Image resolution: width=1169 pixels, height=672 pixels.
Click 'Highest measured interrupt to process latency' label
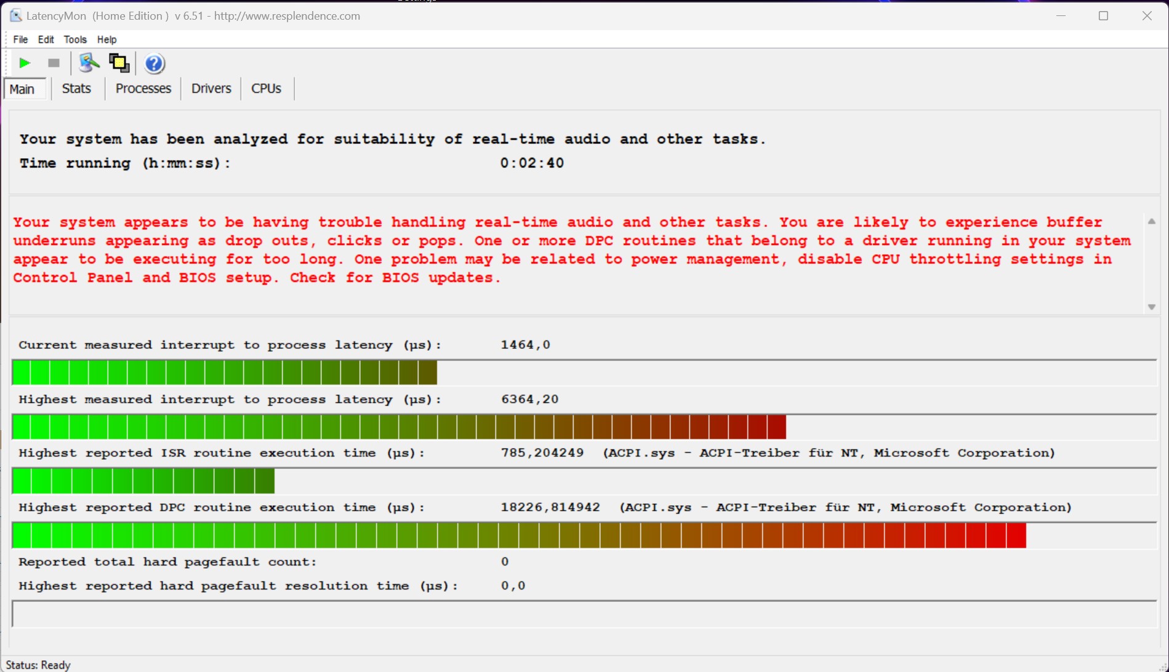point(230,399)
